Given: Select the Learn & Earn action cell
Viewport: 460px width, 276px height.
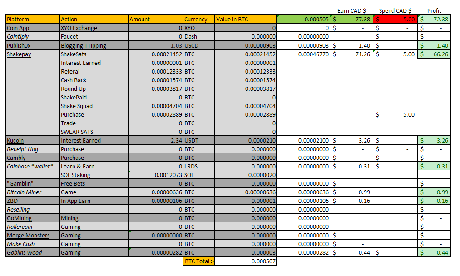Looking at the screenshot, I should pyautogui.click(x=94, y=166).
